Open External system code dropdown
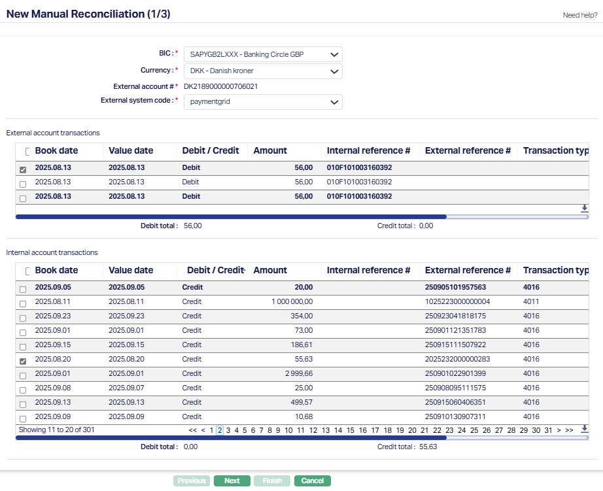The width and height of the screenshot is (603, 491). pos(262,102)
